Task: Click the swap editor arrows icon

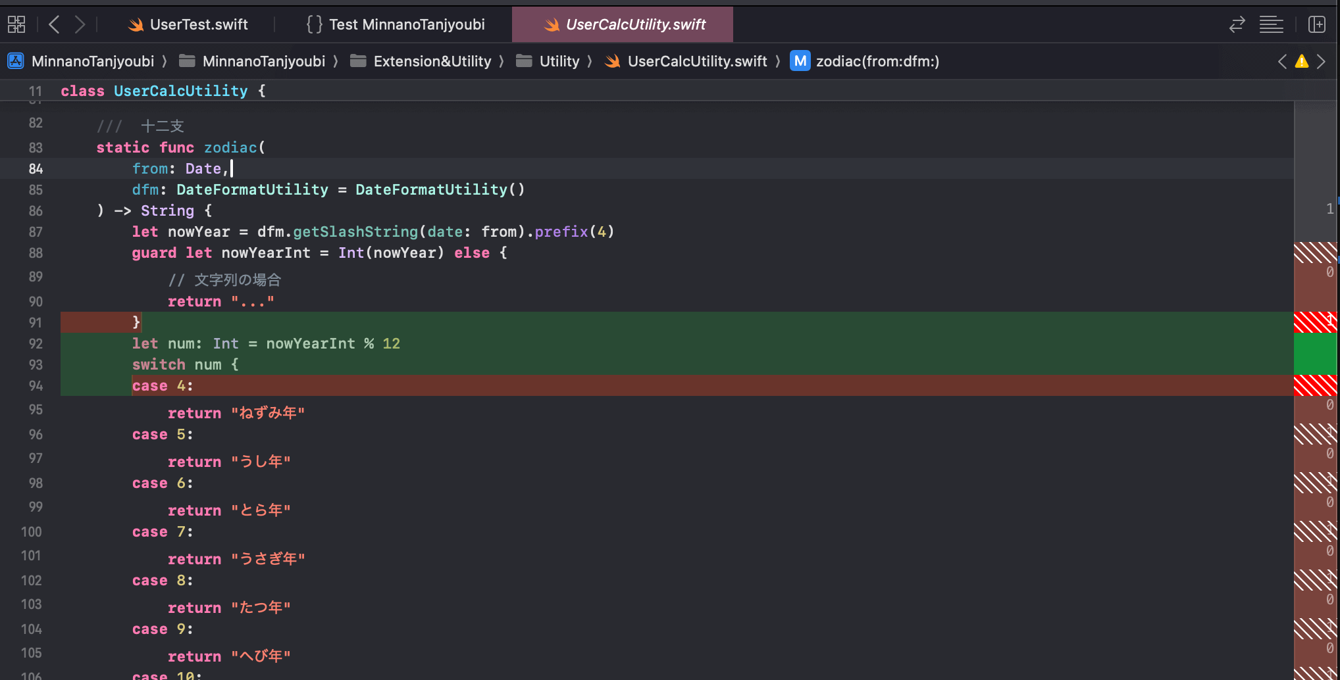Action: (1237, 25)
